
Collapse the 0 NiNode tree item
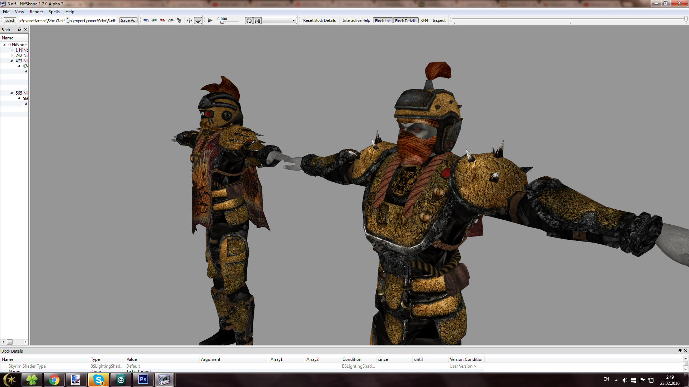(4, 45)
